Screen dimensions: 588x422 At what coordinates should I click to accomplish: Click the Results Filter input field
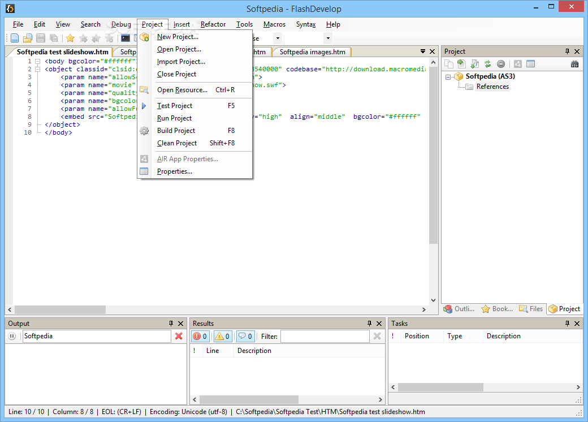point(325,337)
